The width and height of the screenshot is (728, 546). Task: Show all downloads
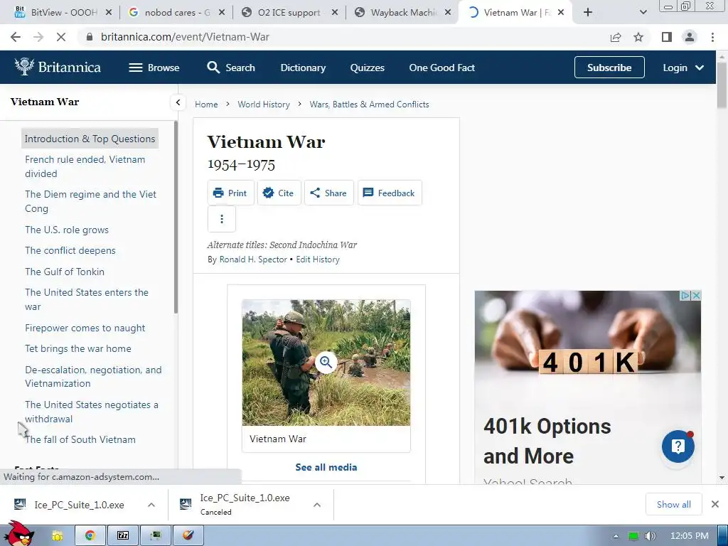[x=674, y=504]
